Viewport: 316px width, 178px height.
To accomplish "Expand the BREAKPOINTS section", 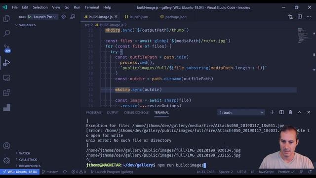I will click(28, 166).
